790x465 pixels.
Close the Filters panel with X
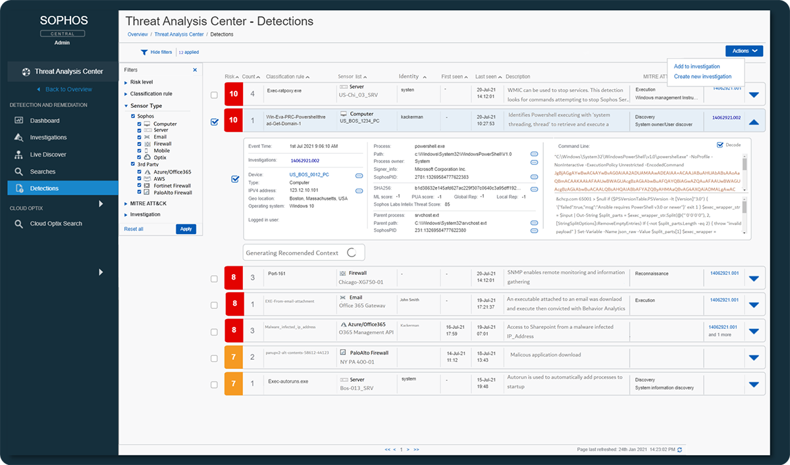[x=195, y=70]
